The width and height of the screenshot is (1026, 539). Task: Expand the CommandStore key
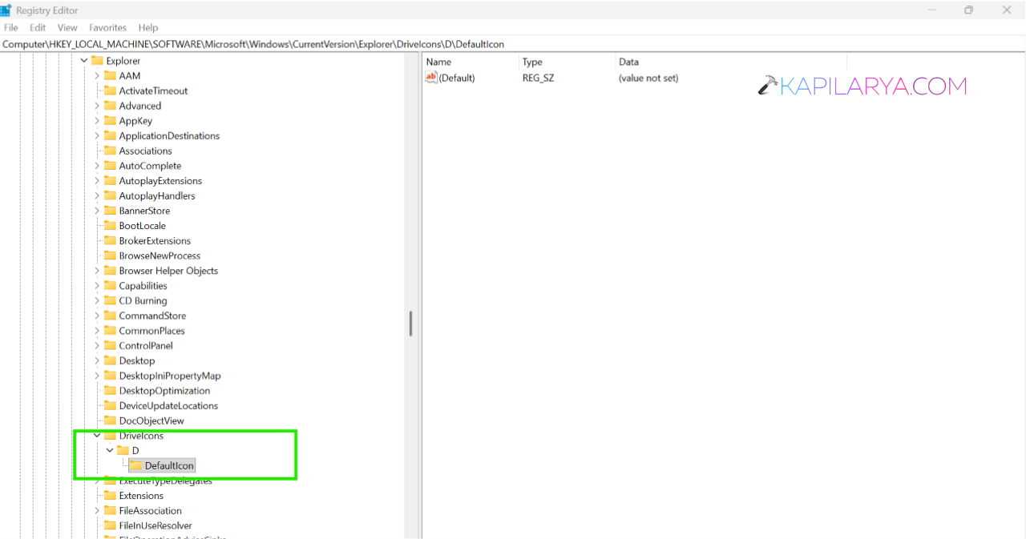tap(97, 316)
